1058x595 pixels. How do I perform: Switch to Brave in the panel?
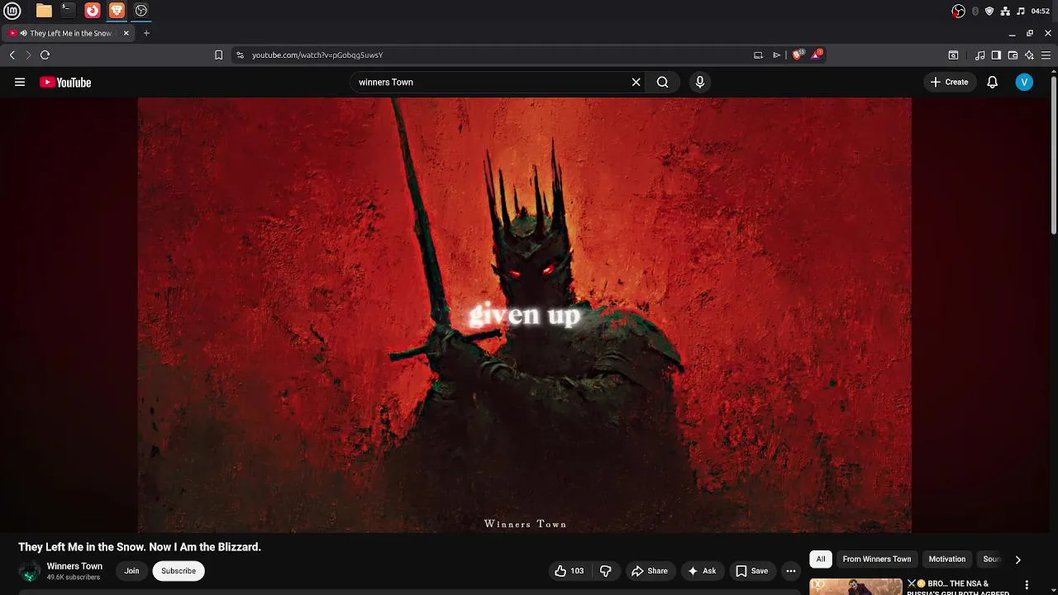pos(117,11)
